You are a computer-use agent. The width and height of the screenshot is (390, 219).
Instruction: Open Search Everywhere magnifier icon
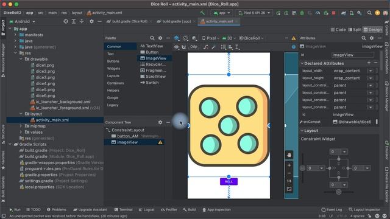click(x=369, y=13)
